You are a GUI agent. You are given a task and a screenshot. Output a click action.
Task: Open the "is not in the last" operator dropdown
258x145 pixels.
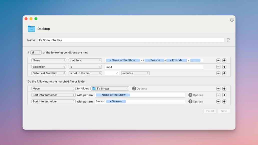coord(85,73)
